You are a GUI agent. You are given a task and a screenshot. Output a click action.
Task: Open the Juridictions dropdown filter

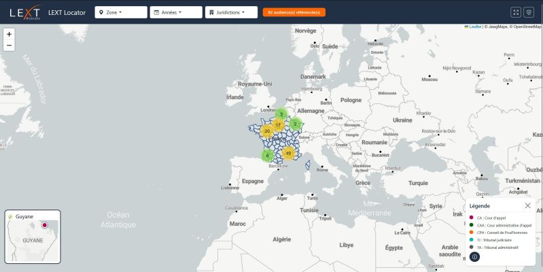(231, 12)
